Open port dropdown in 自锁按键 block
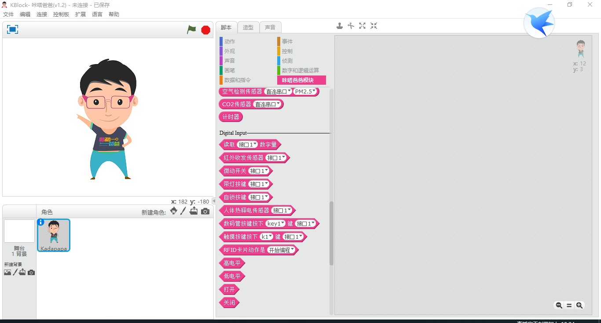 pyautogui.click(x=259, y=197)
